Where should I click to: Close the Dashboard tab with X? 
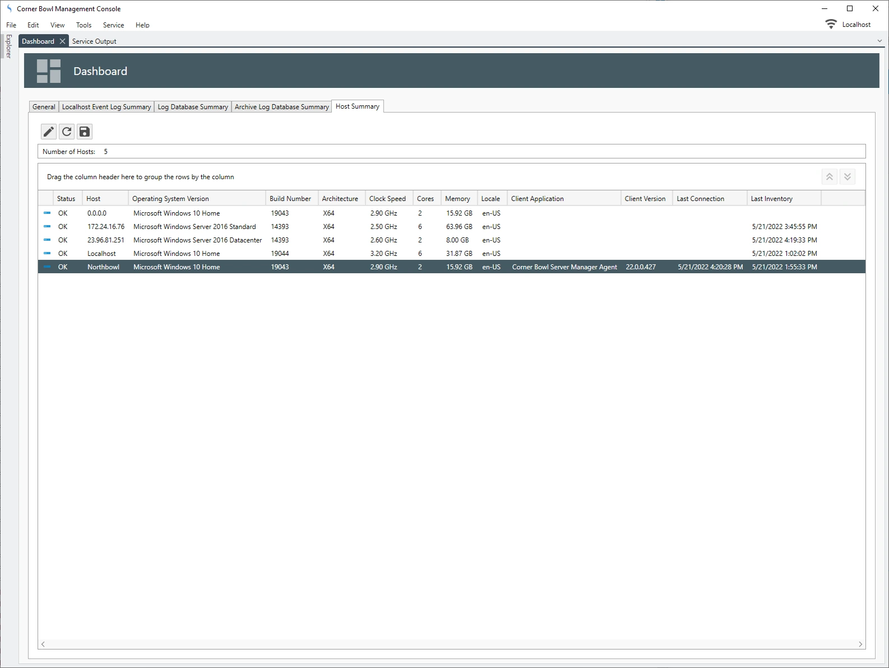[63, 41]
